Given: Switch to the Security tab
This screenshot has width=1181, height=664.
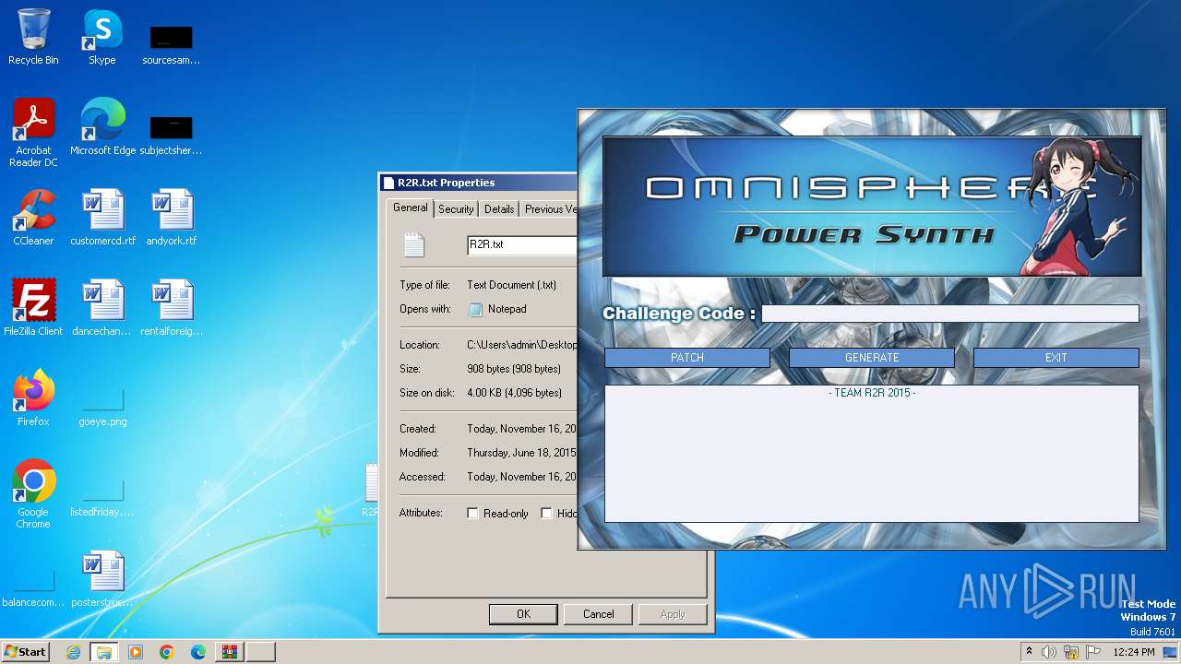Looking at the screenshot, I should point(456,209).
